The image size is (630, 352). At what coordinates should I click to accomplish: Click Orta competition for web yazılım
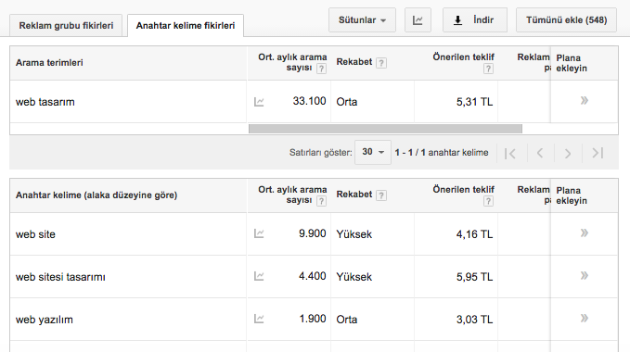pyautogui.click(x=347, y=320)
